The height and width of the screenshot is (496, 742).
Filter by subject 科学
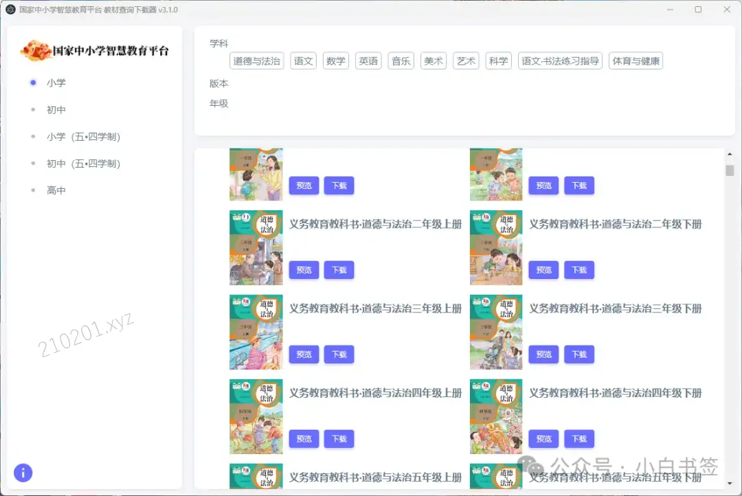(x=498, y=60)
